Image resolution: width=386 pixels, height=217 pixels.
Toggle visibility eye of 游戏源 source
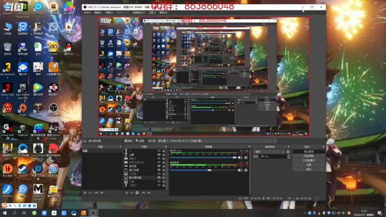coord(159,166)
